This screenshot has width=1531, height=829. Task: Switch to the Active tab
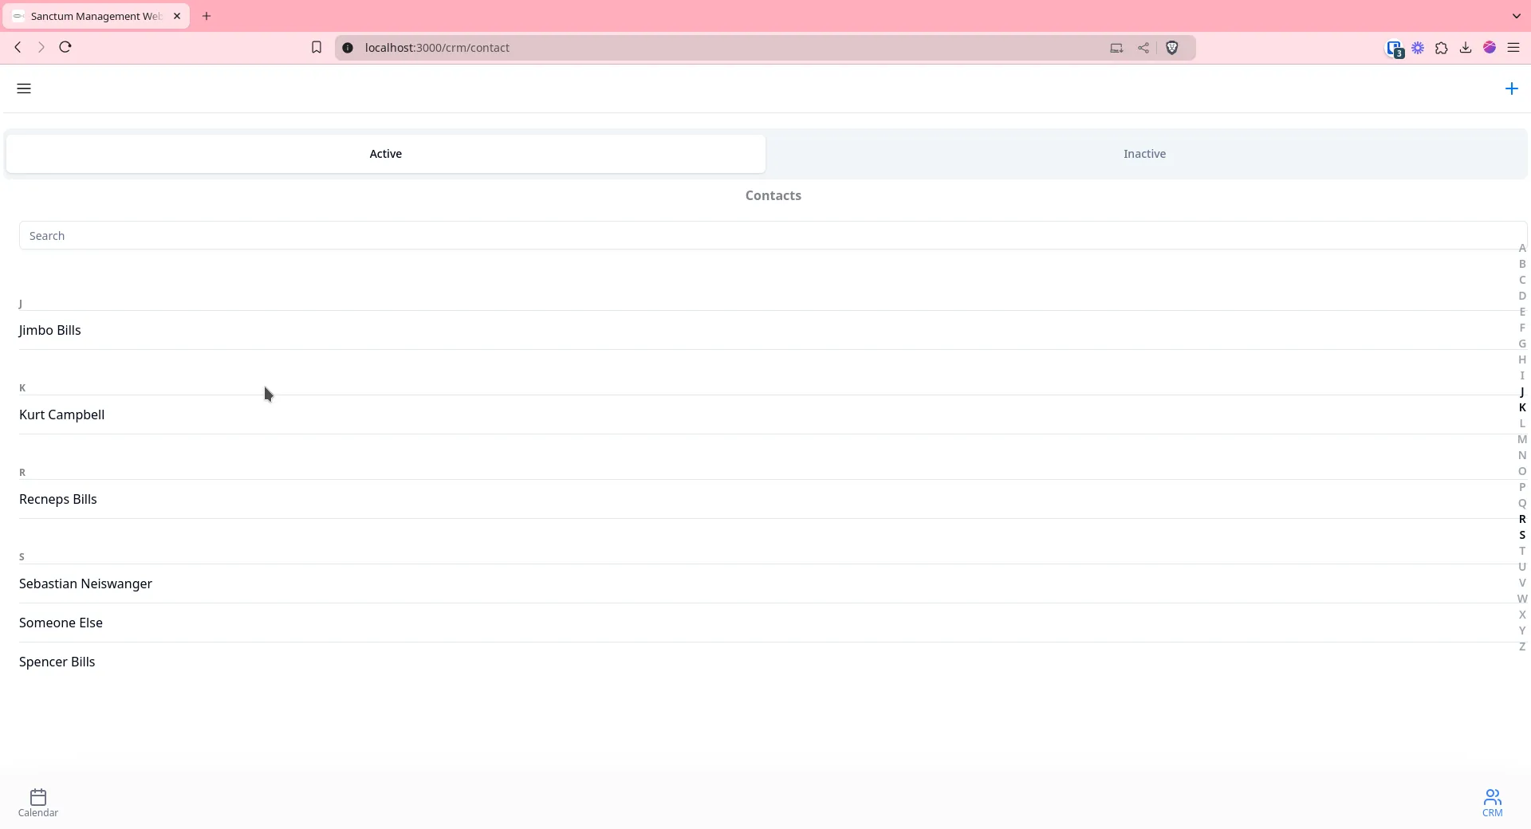(x=386, y=154)
